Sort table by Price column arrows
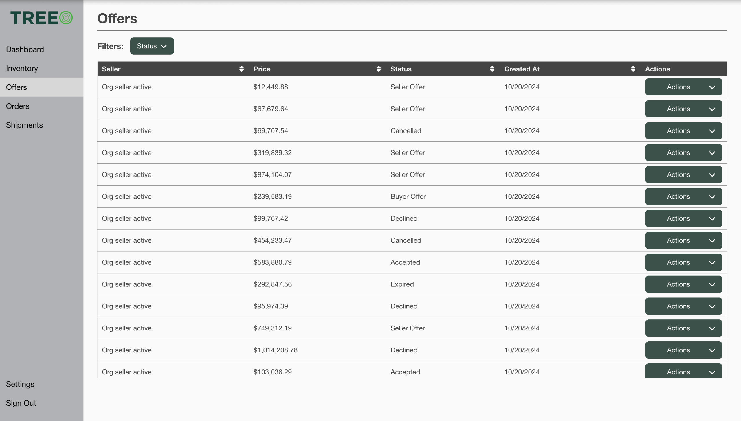The height and width of the screenshot is (421, 741). click(x=378, y=69)
